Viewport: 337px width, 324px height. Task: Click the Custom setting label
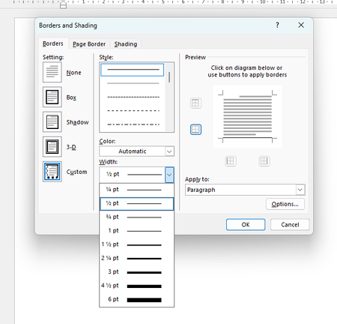tap(76, 172)
